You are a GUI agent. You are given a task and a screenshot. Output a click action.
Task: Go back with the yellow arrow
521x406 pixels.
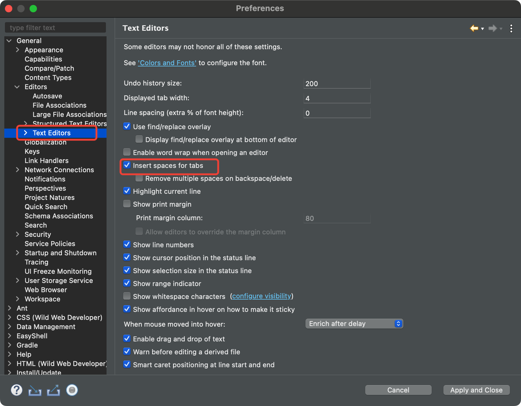point(474,28)
